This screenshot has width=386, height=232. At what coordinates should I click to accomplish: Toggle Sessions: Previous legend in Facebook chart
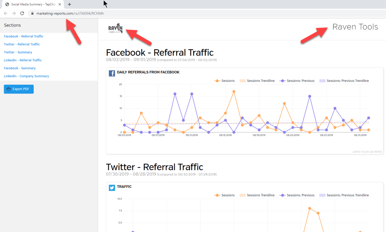[297, 81]
